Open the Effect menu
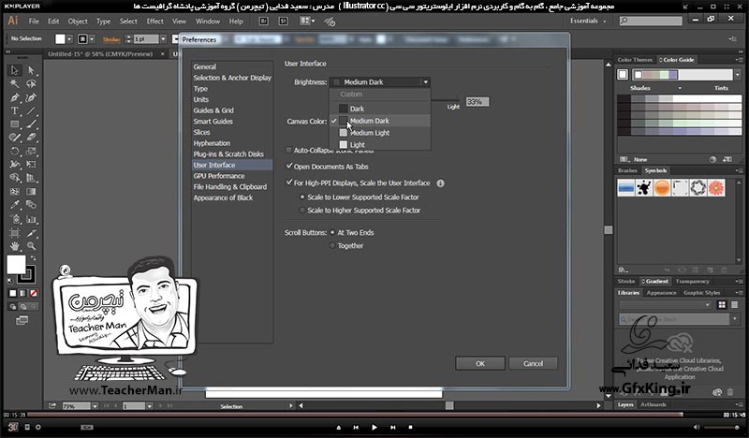 click(154, 21)
